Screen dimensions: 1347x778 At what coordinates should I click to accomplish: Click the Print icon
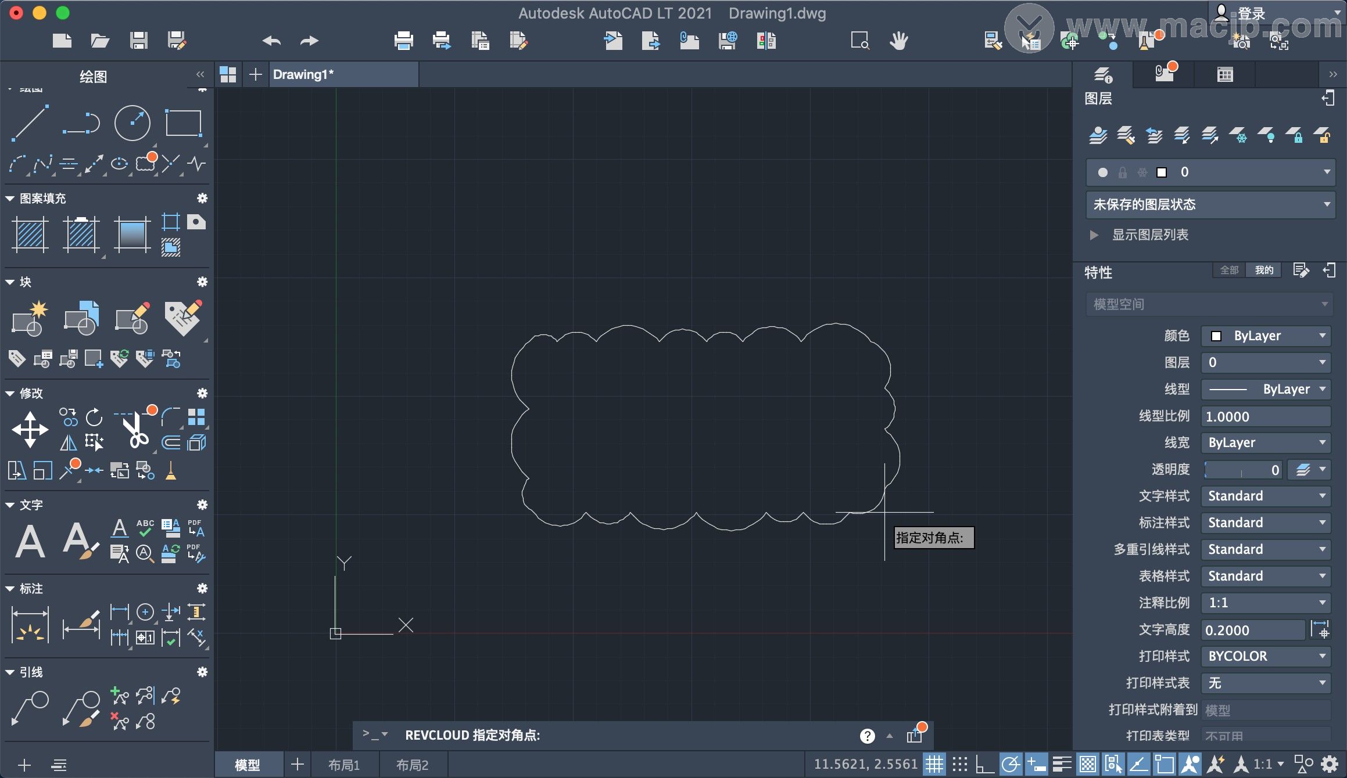point(403,41)
